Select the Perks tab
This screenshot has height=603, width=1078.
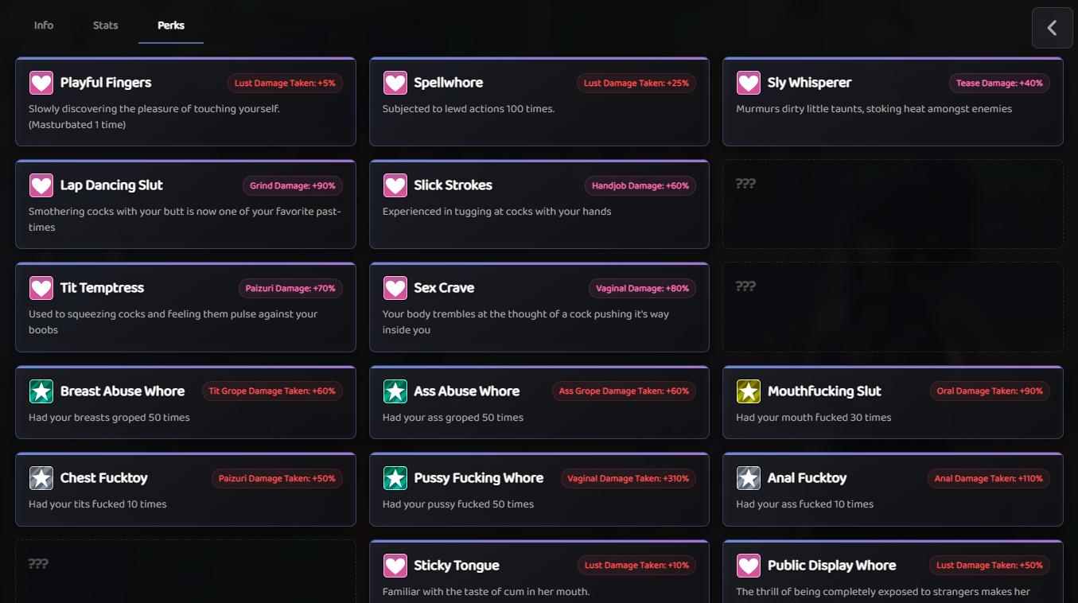click(171, 25)
